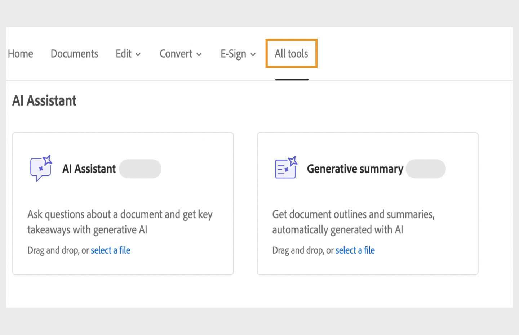Viewport: 519px width, 335px height.
Task: Expand the chevron arrow beside Edit
Action: [138, 54]
